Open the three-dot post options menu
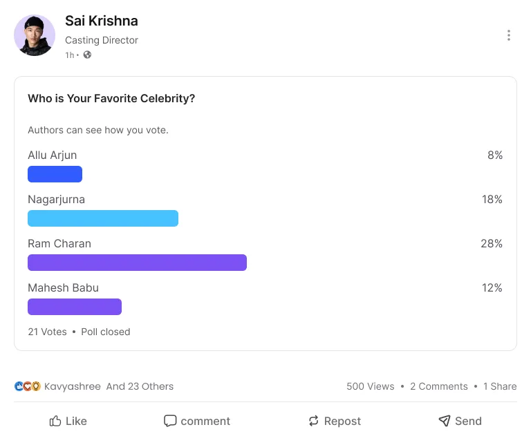The image size is (531, 445). click(509, 35)
